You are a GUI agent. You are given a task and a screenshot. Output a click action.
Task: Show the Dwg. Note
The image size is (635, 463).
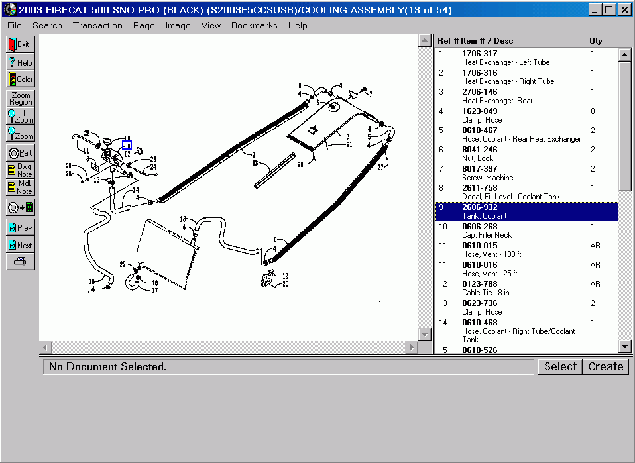[x=20, y=170]
